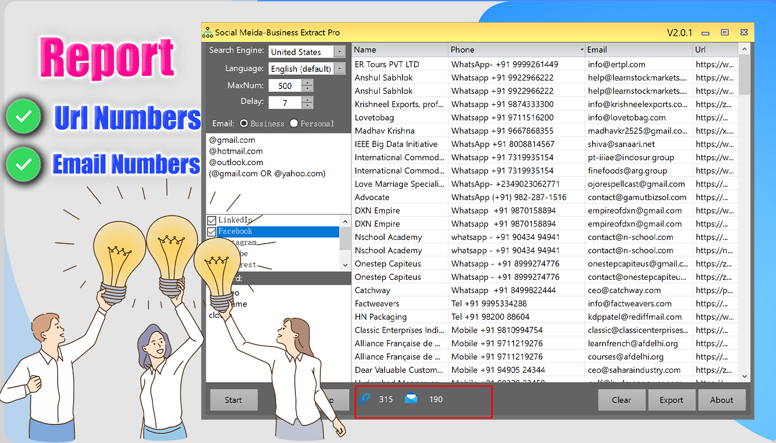Click the MaxNum field showing 500

click(285, 86)
